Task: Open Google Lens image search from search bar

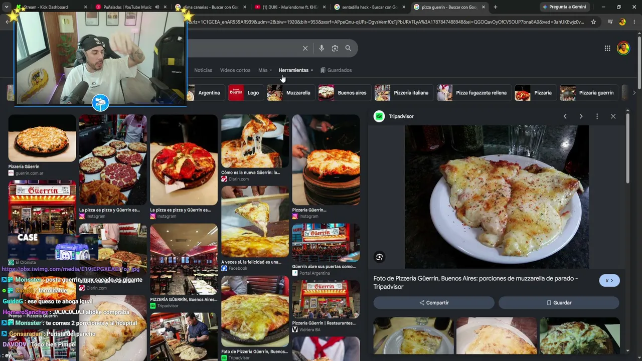Action: pyautogui.click(x=335, y=48)
